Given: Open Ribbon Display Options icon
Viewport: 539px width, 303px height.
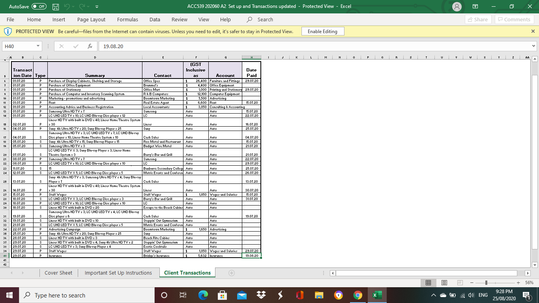Looking at the screenshot, I should pyautogui.click(x=475, y=7).
